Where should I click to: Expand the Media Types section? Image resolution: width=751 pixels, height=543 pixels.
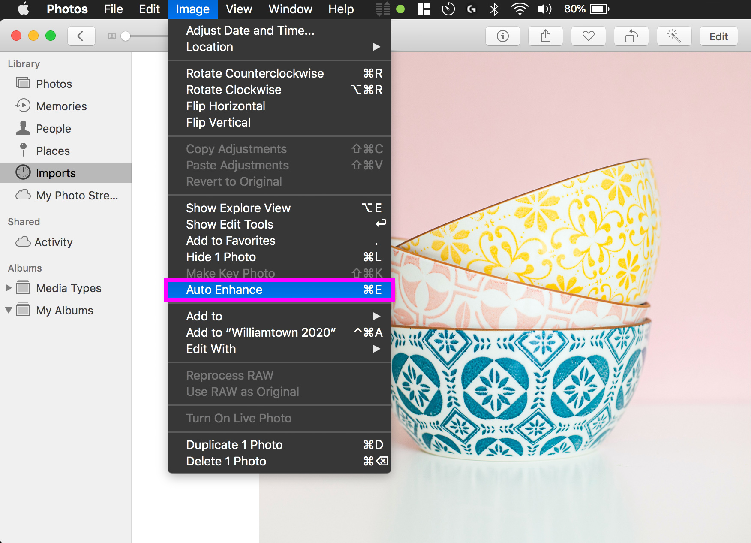click(x=9, y=288)
